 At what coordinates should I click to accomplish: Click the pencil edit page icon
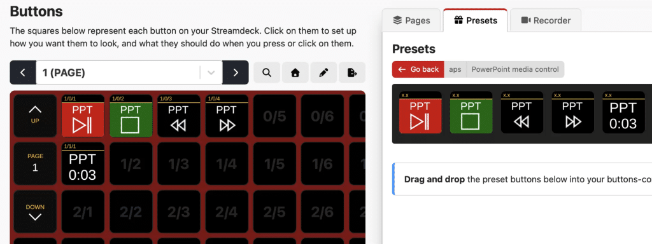click(323, 72)
